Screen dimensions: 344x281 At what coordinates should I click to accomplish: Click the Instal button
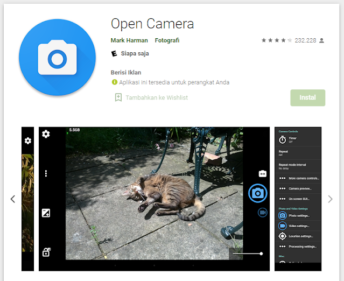tap(307, 97)
